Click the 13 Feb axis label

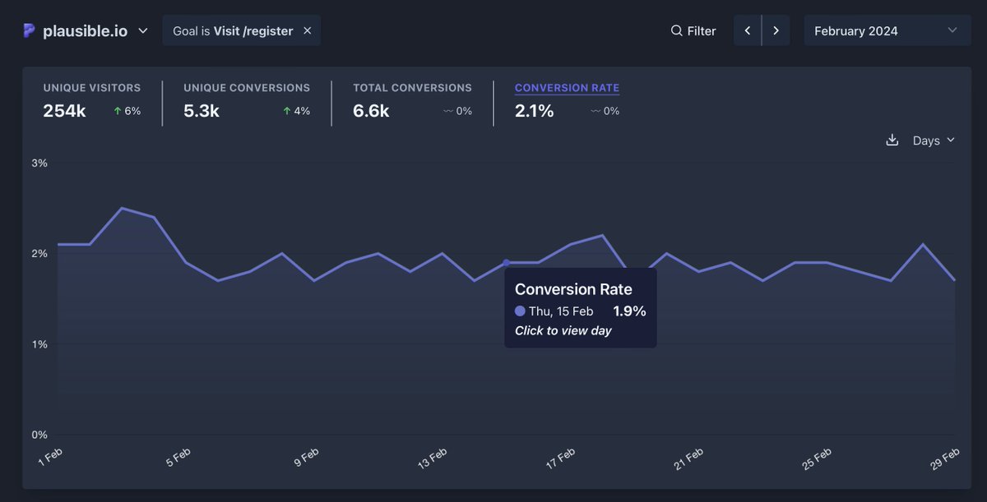(433, 458)
